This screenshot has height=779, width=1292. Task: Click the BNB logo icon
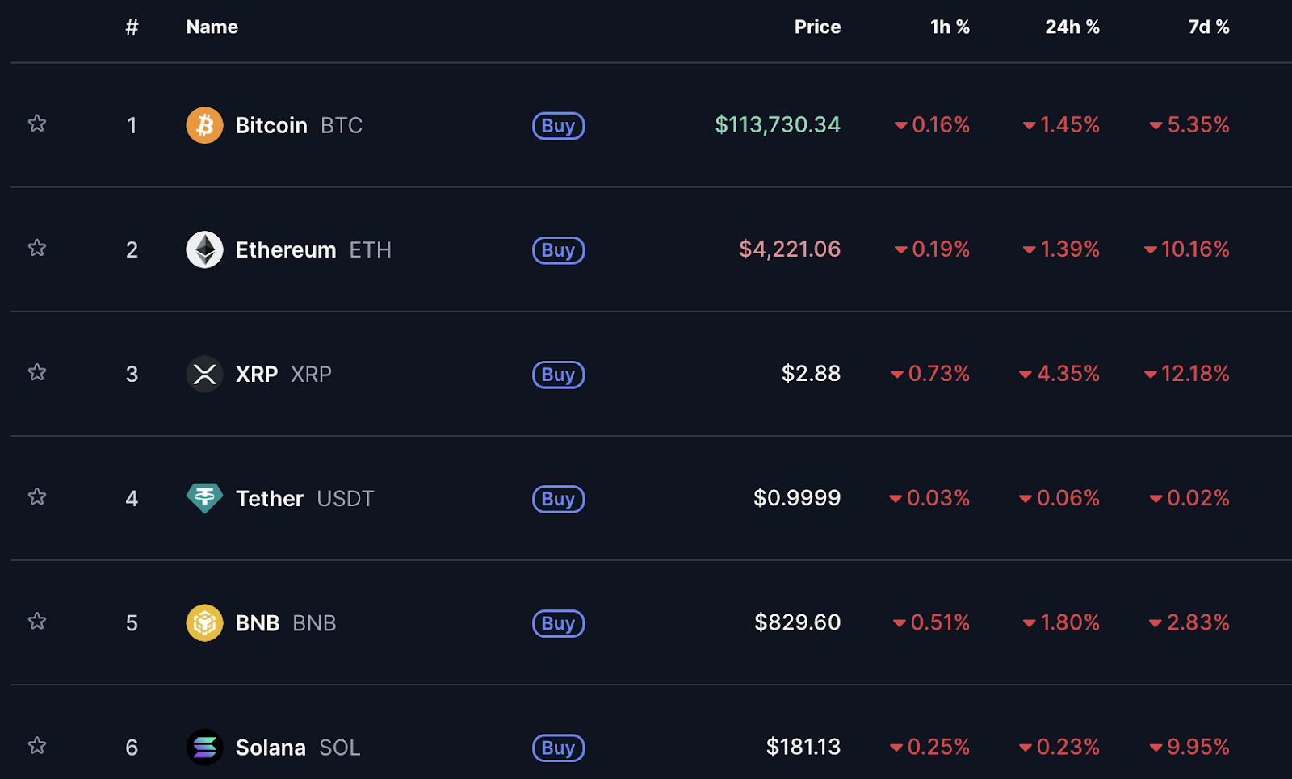tap(204, 622)
